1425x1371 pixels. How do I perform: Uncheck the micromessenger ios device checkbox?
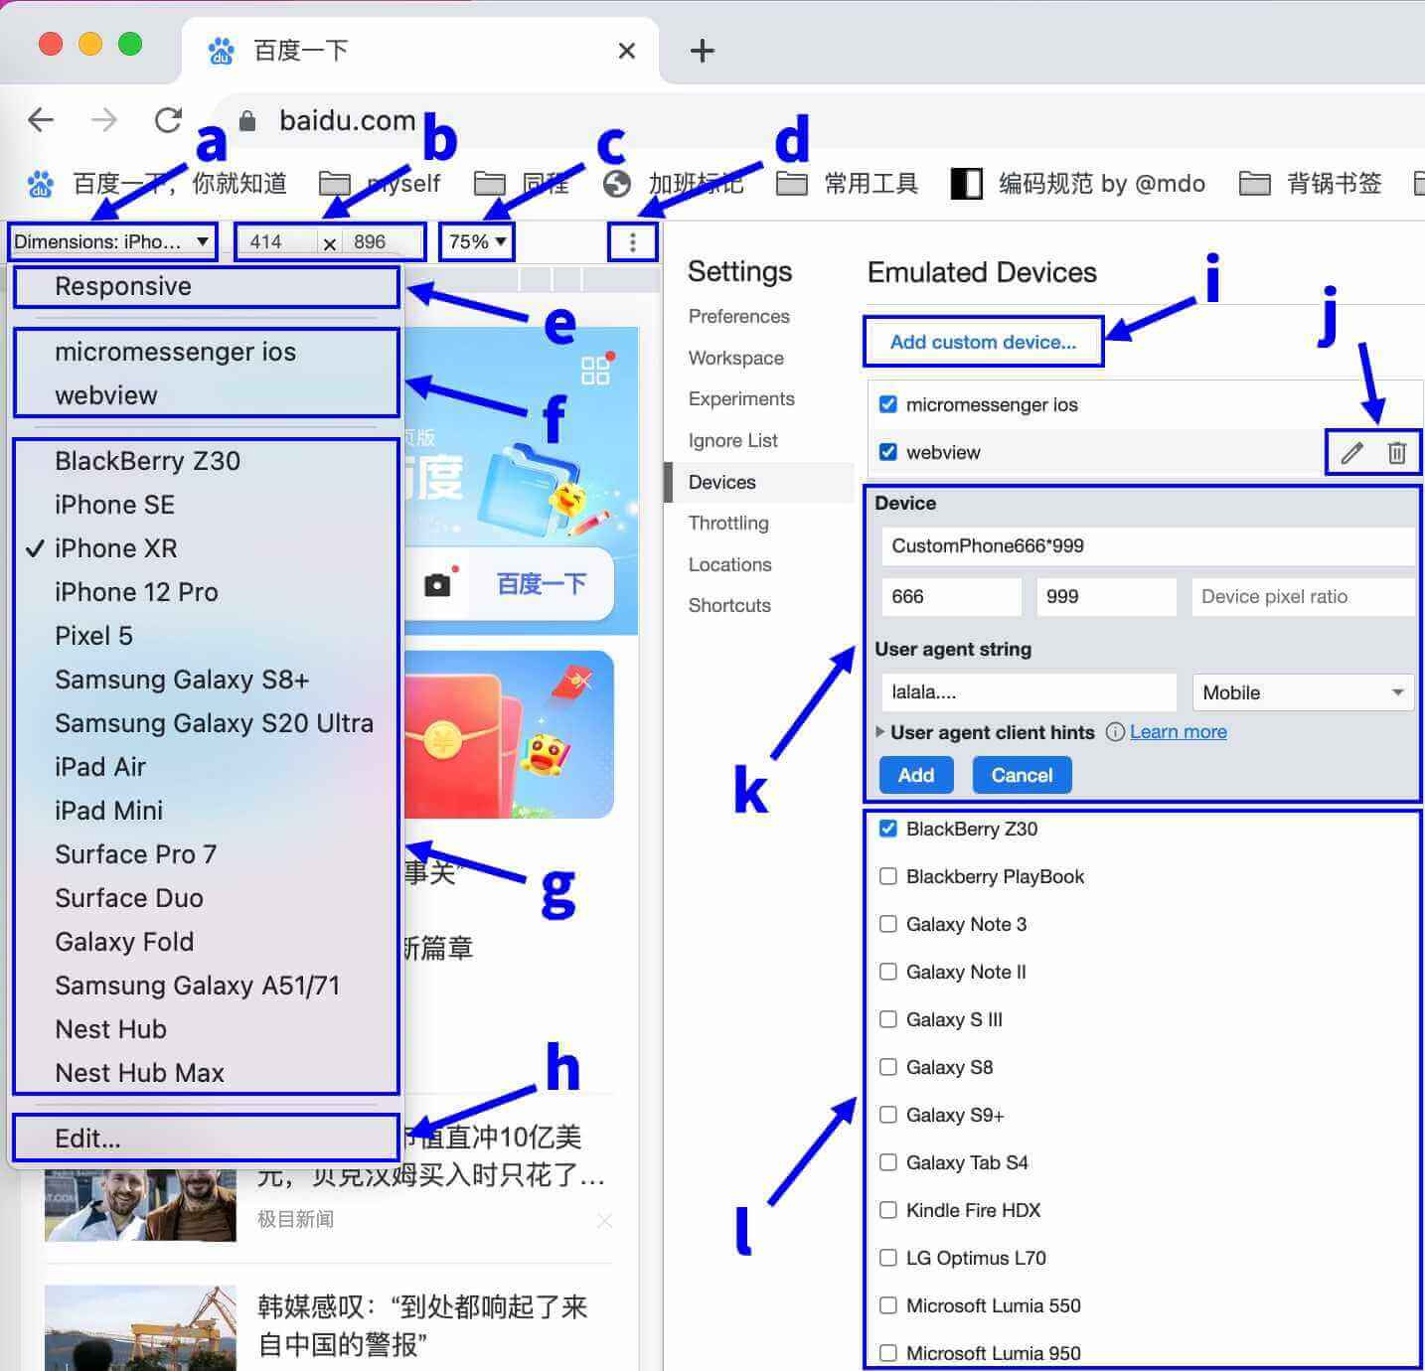888,404
